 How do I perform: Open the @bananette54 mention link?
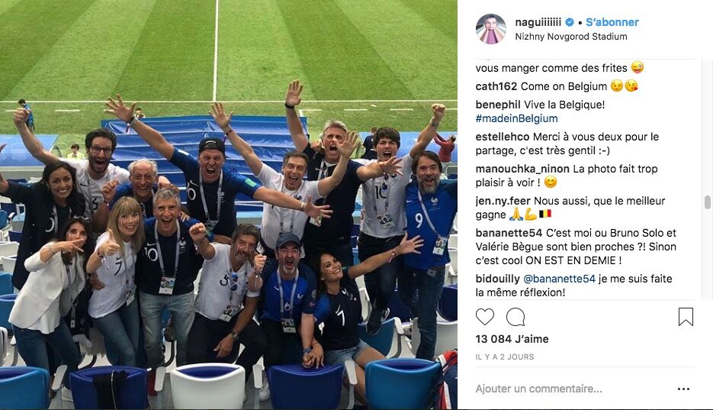(x=559, y=279)
